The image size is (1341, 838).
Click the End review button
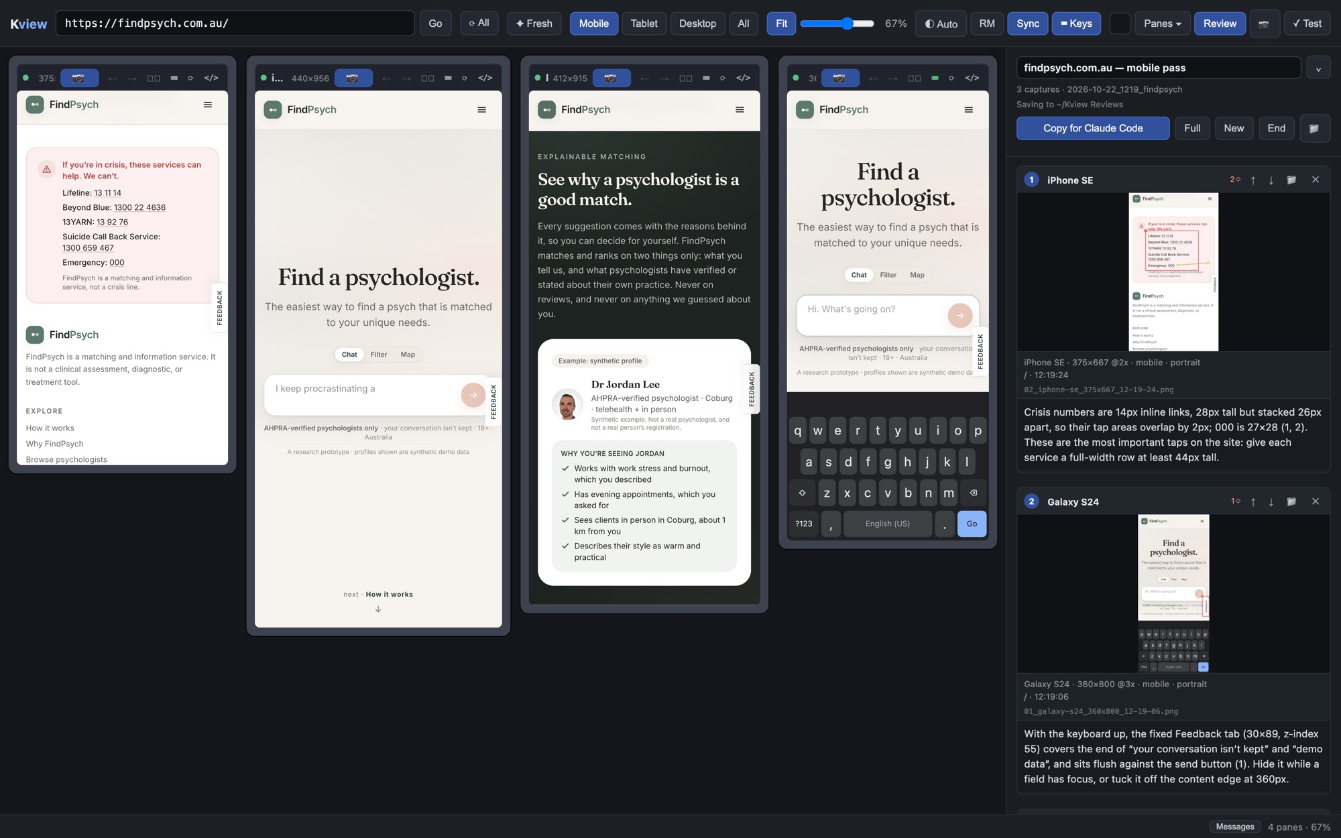pyautogui.click(x=1276, y=128)
